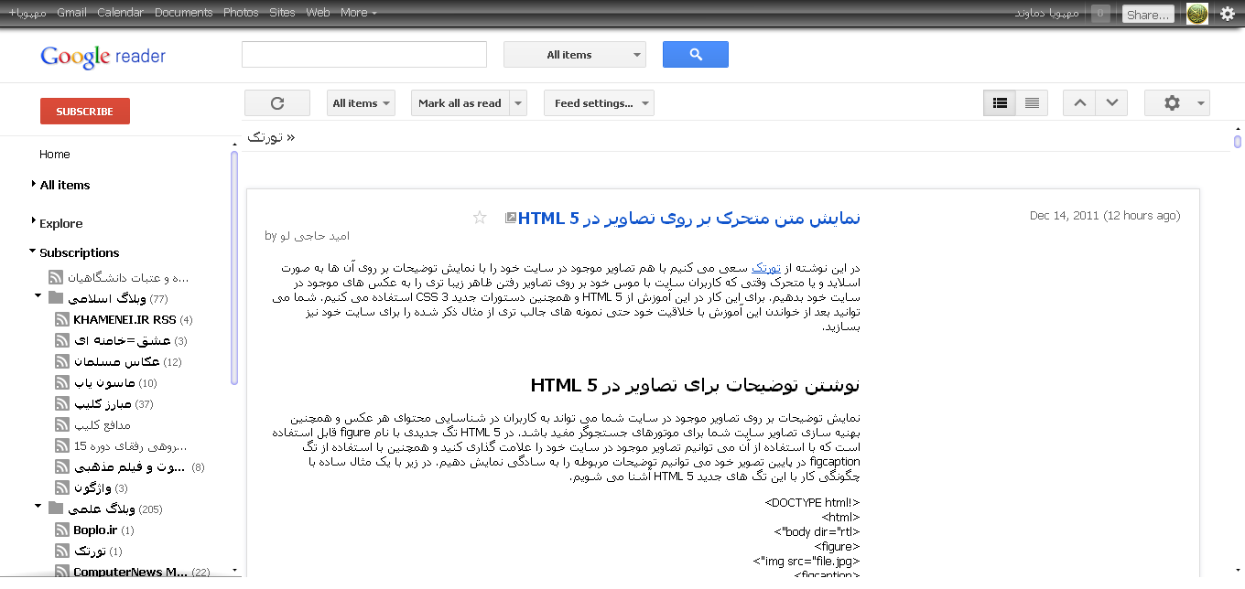Image resolution: width=1245 pixels, height=589 pixels.
Task: Collapse the وبلاگ علمی folder
Action: pyautogui.click(x=38, y=507)
